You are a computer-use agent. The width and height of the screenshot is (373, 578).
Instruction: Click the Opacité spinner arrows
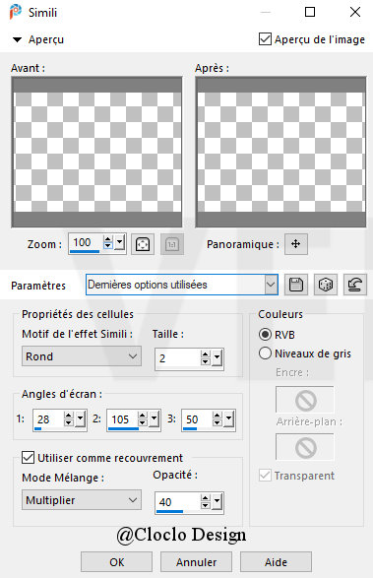coord(206,501)
